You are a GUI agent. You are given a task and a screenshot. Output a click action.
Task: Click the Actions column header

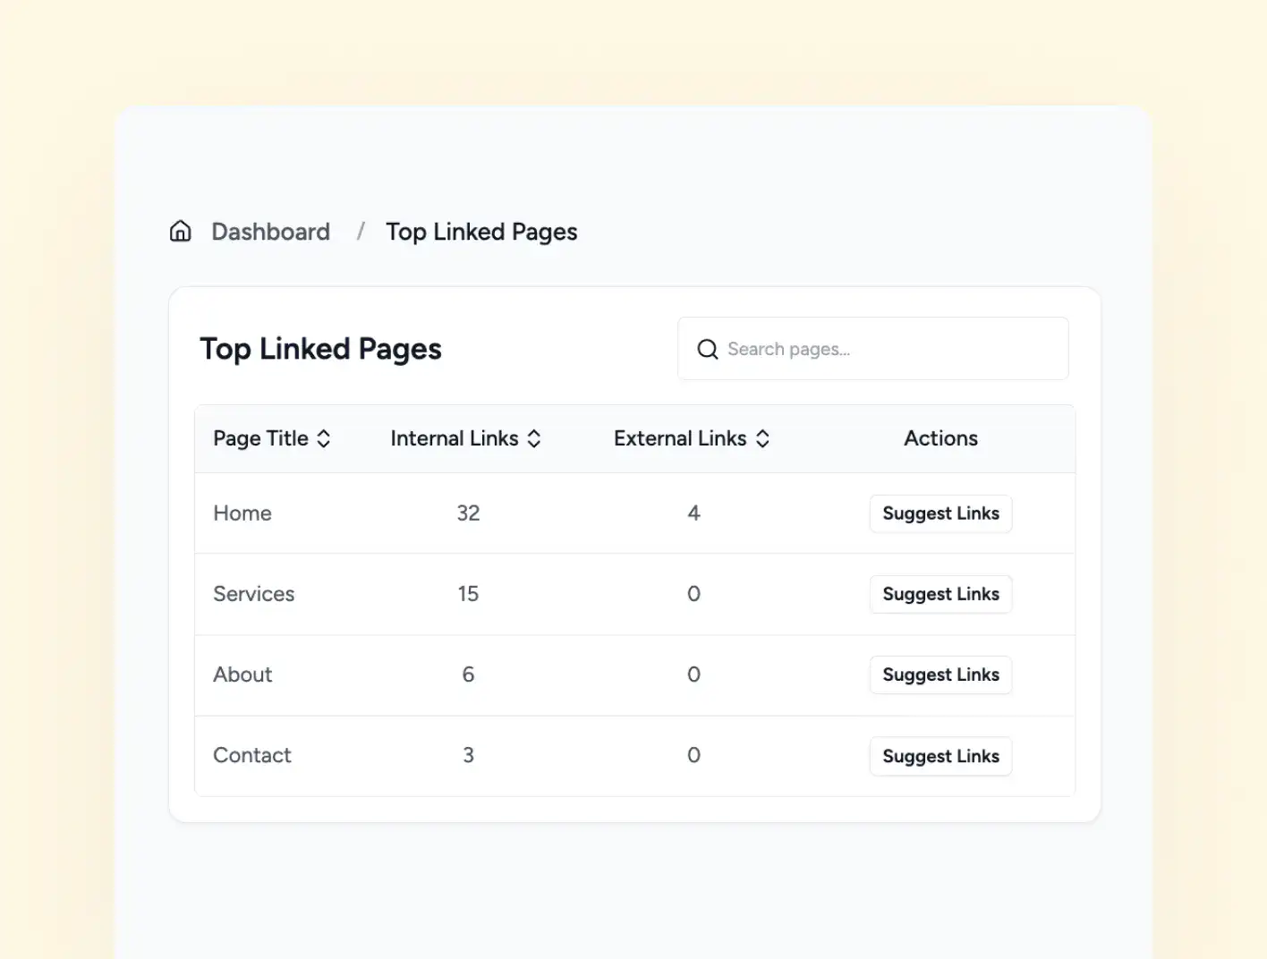[x=940, y=438]
